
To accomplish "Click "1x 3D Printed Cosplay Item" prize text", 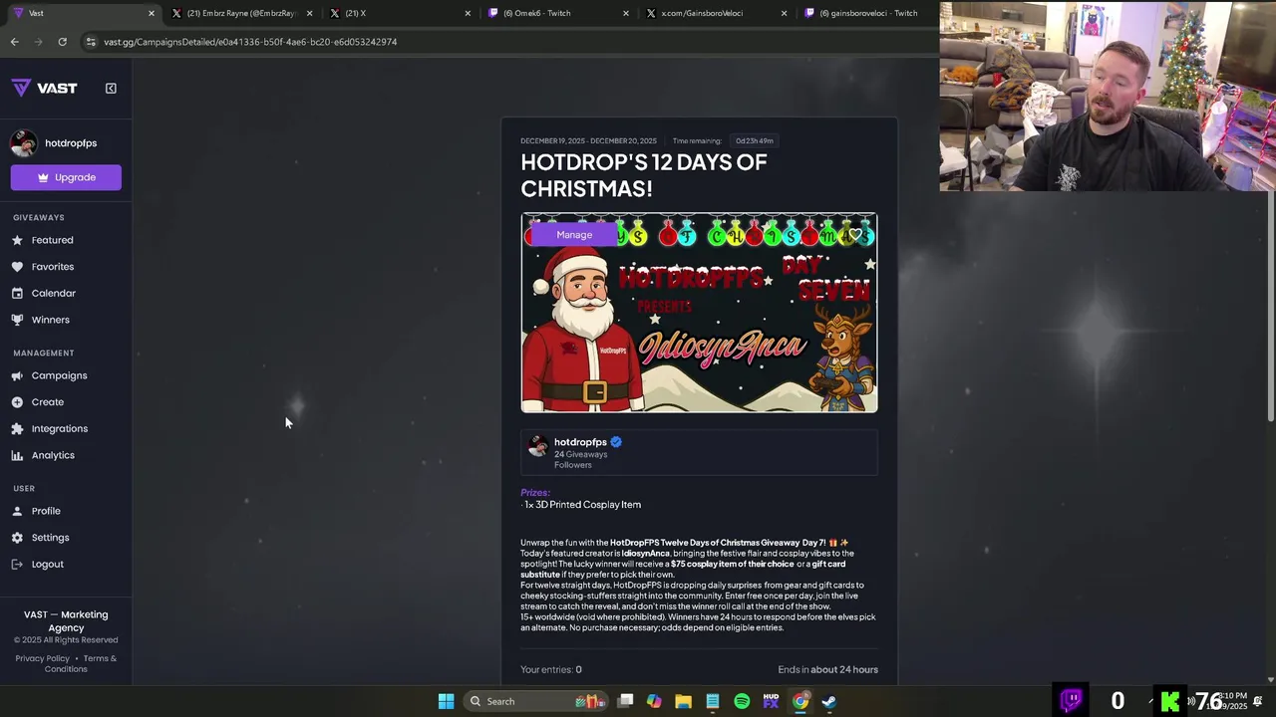I will pyautogui.click(x=583, y=505).
